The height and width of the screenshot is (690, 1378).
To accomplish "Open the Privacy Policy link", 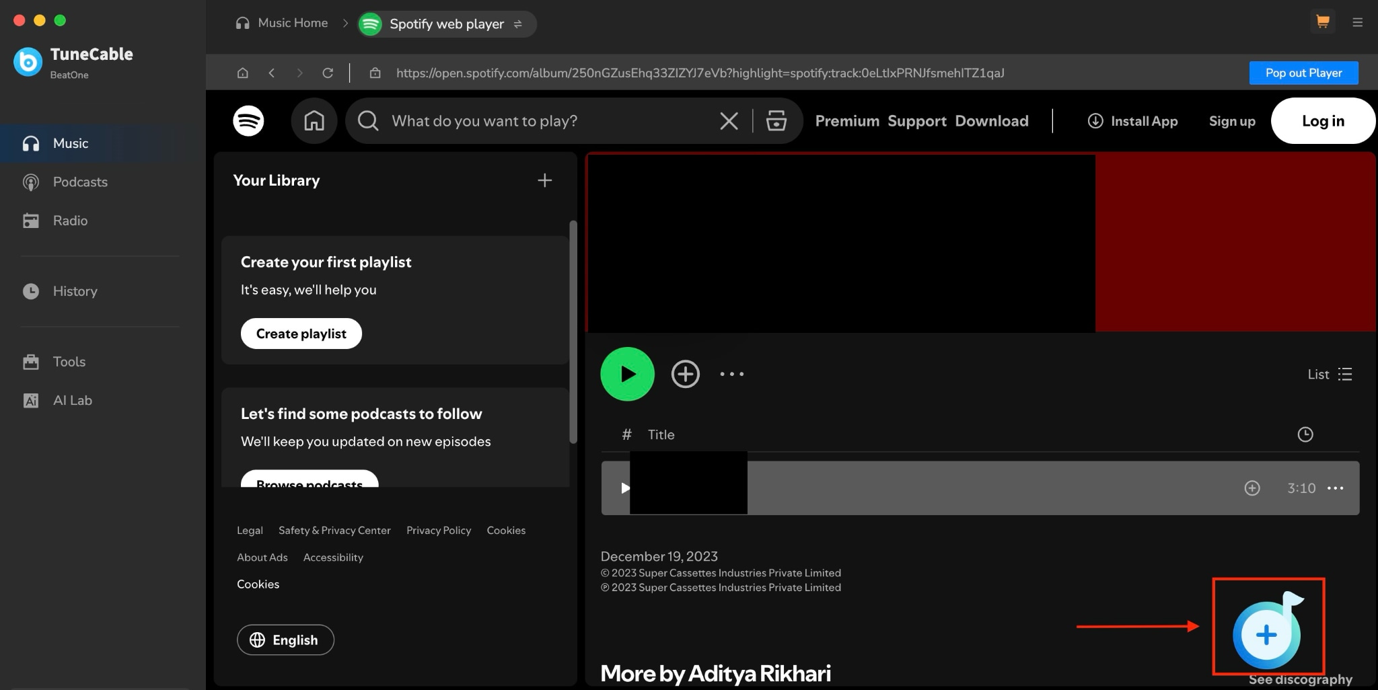I will [439, 531].
